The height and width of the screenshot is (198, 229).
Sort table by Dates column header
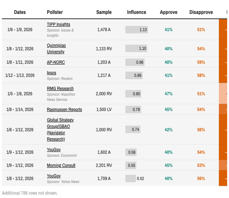click(x=20, y=12)
